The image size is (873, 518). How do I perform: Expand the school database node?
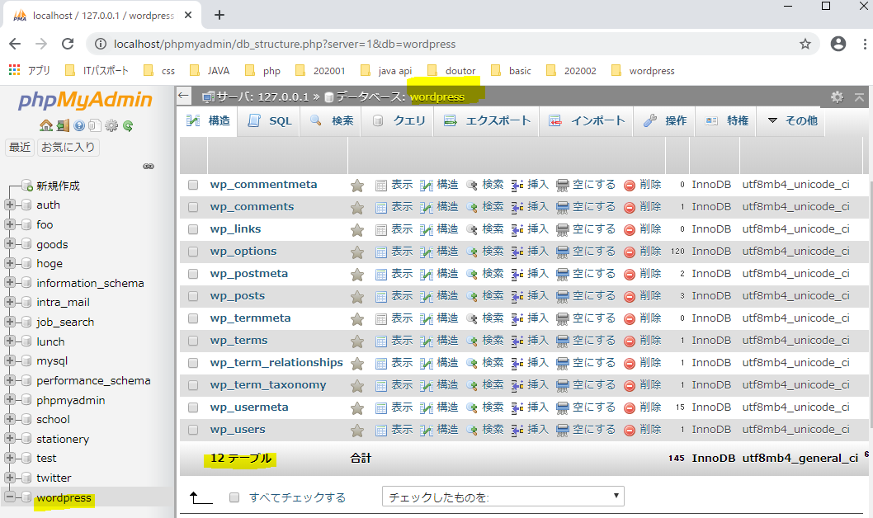pos(9,419)
